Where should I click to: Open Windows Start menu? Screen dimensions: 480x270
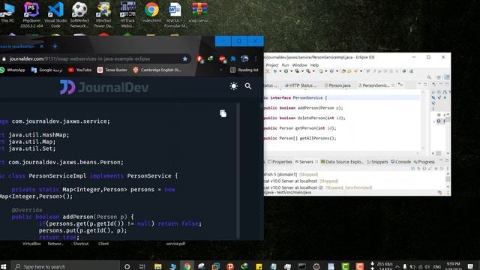(x=3, y=266)
